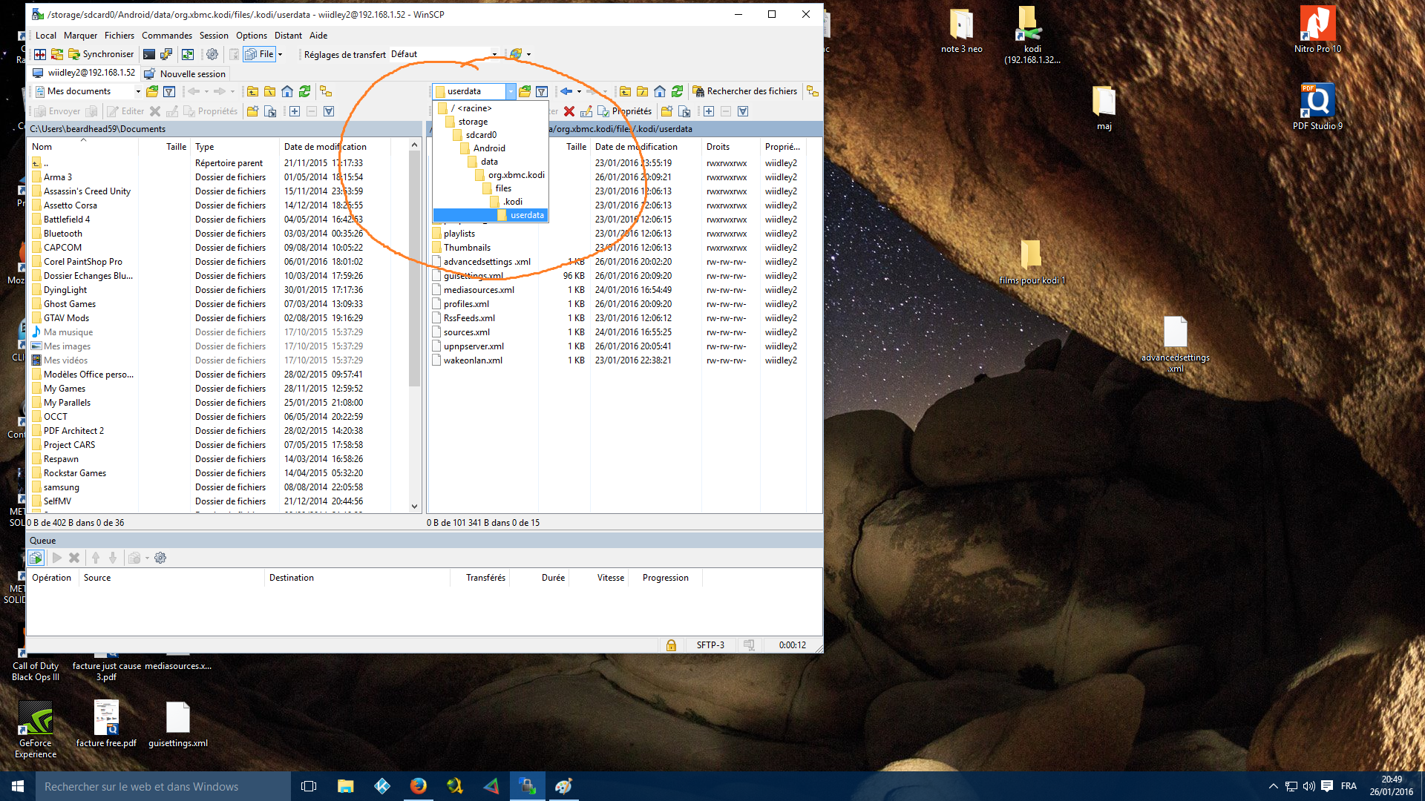The image size is (1425, 801).
Task: Click the local panel open directory icon
Action: coord(152,91)
